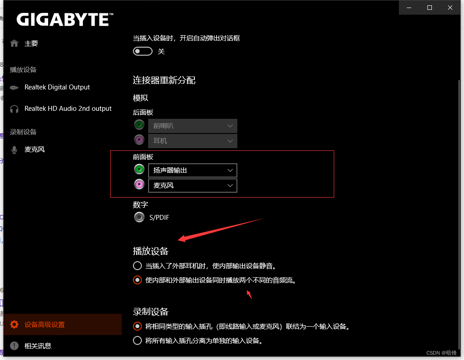Select mute internal output when headphones plugged in

(137, 266)
